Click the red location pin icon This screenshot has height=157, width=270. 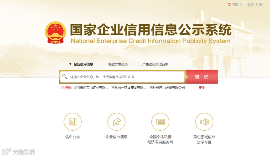click(229, 4)
